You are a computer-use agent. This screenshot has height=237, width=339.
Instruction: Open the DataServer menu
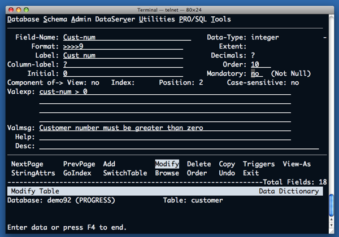(115, 19)
